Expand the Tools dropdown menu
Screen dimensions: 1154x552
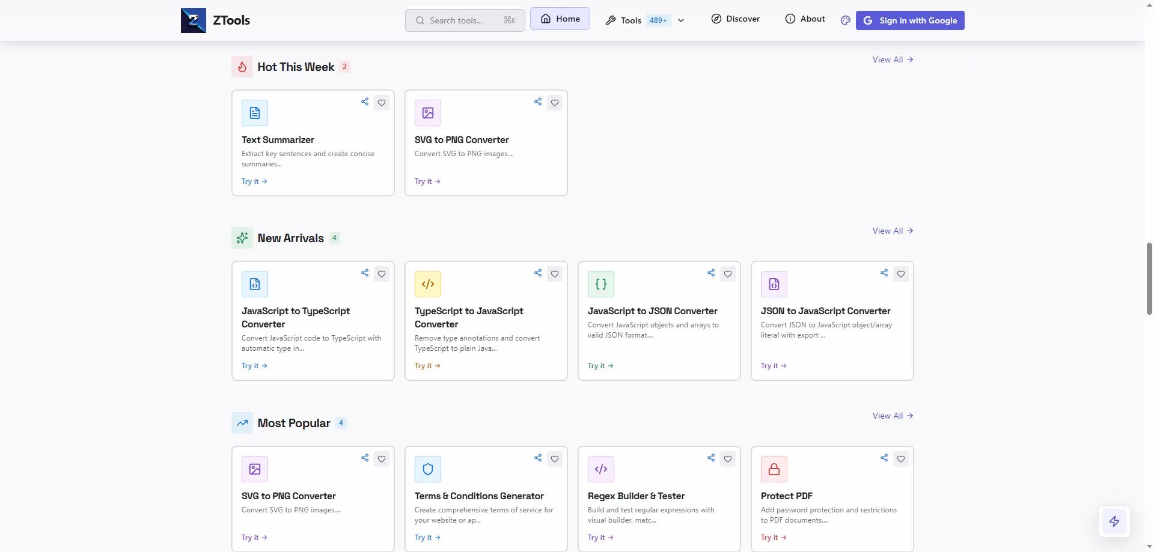(645, 20)
